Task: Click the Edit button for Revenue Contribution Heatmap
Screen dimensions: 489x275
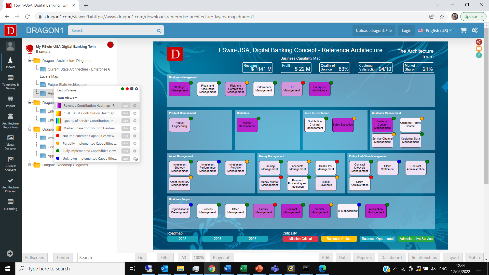Action: click(x=125, y=105)
